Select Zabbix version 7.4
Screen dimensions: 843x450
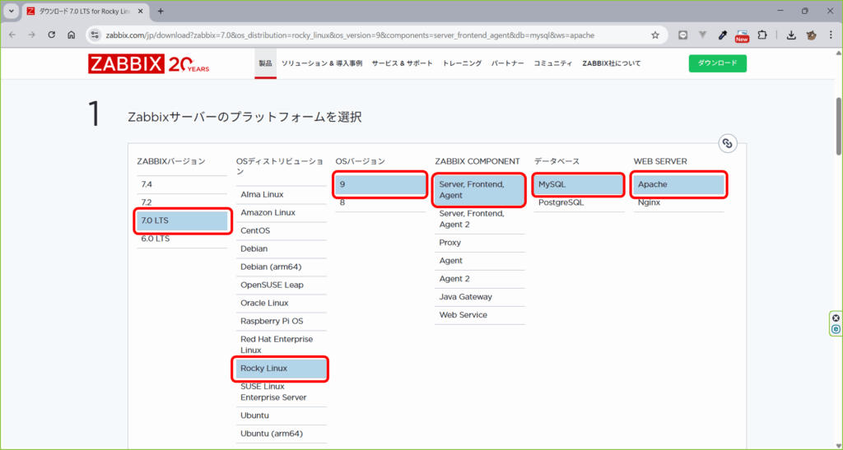point(182,184)
